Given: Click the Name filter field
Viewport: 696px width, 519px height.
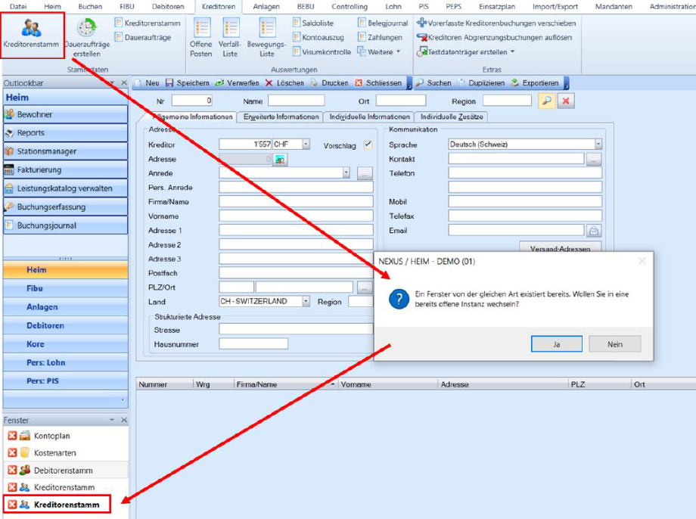Looking at the screenshot, I should coord(296,101).
